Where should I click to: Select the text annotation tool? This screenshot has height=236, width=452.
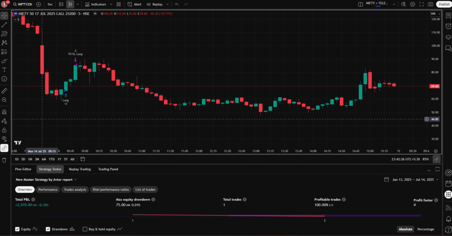[x=4, y=70]
